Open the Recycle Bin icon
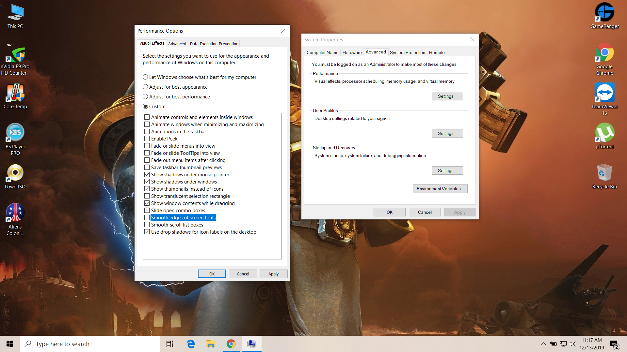627x352 pixels. [x=604, y=176]
